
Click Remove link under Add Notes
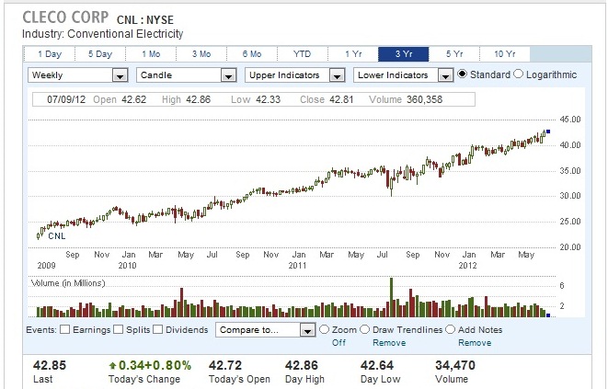click(x=475, y=343)
